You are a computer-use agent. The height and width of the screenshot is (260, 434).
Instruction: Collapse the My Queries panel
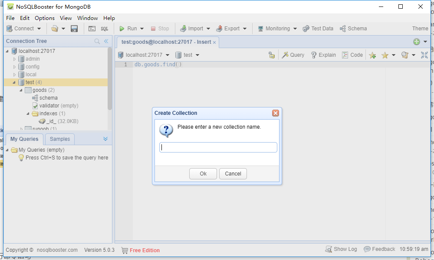(x=105, y=139)
